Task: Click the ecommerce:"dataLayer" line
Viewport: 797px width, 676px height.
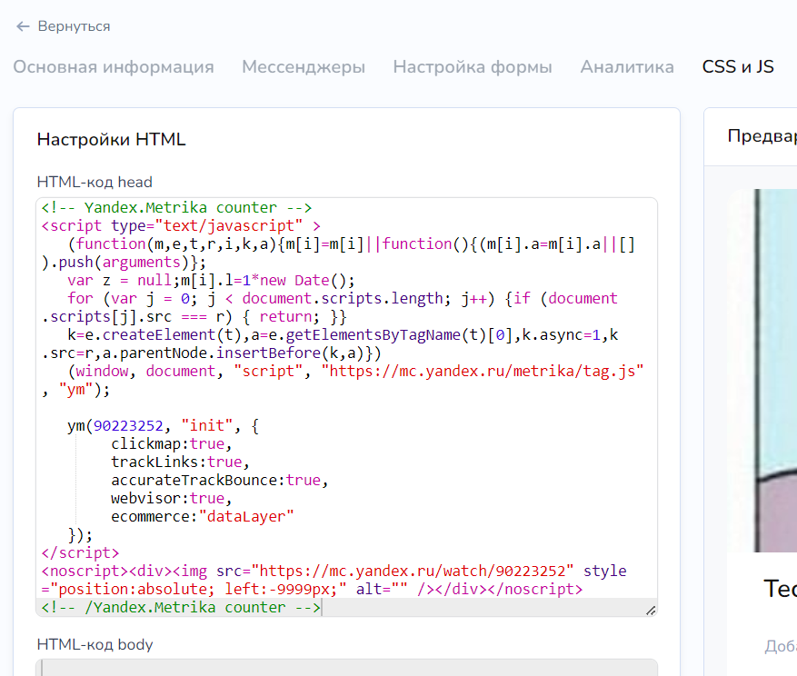Action: coord(203,516)
